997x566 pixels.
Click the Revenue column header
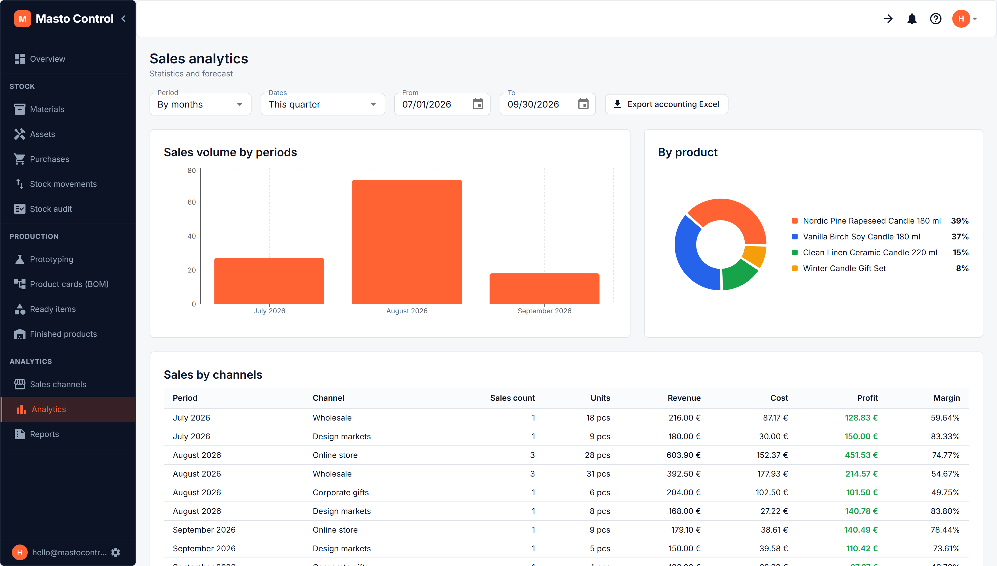pyautogui.click(x=684, y=398)
